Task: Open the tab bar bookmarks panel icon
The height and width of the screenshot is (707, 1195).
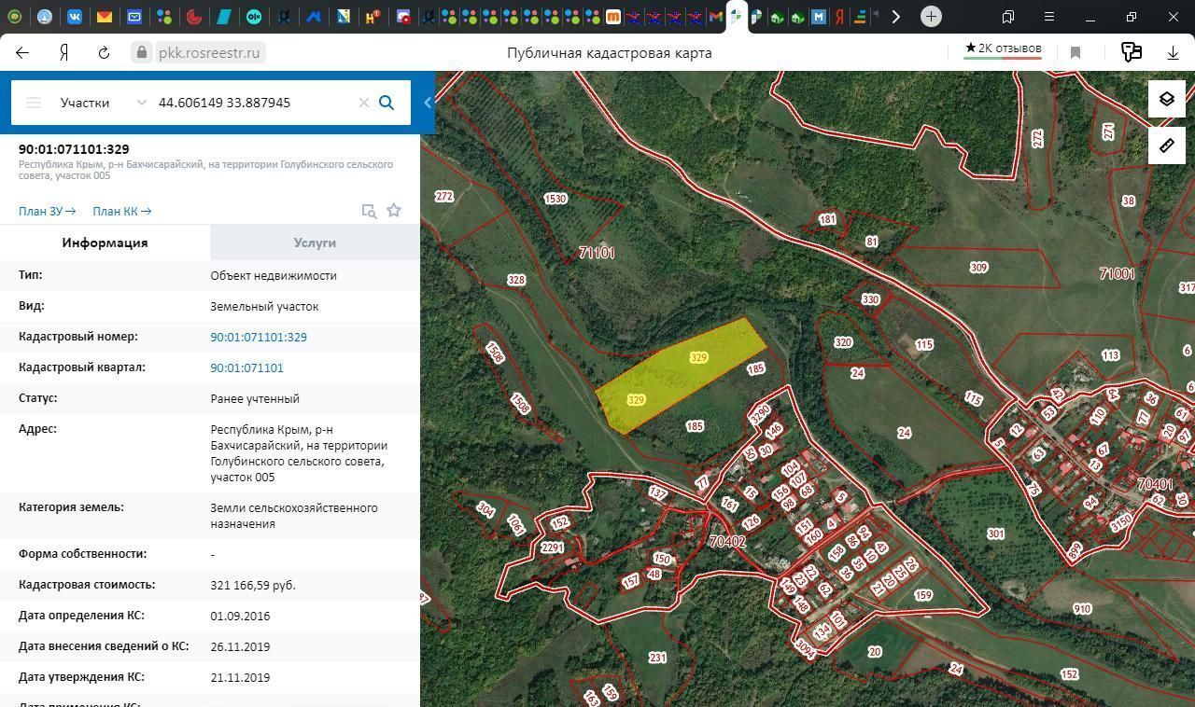Action: (1008, 17)
